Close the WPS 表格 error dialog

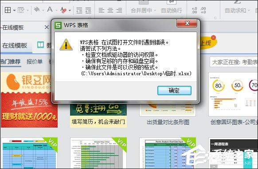coord(187,23)
